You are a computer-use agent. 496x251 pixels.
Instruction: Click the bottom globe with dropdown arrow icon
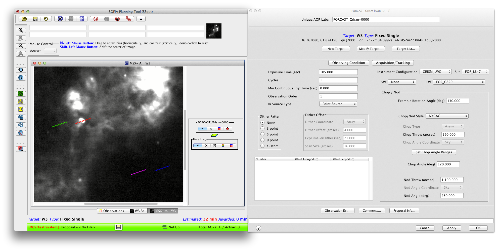click(21, 149)
